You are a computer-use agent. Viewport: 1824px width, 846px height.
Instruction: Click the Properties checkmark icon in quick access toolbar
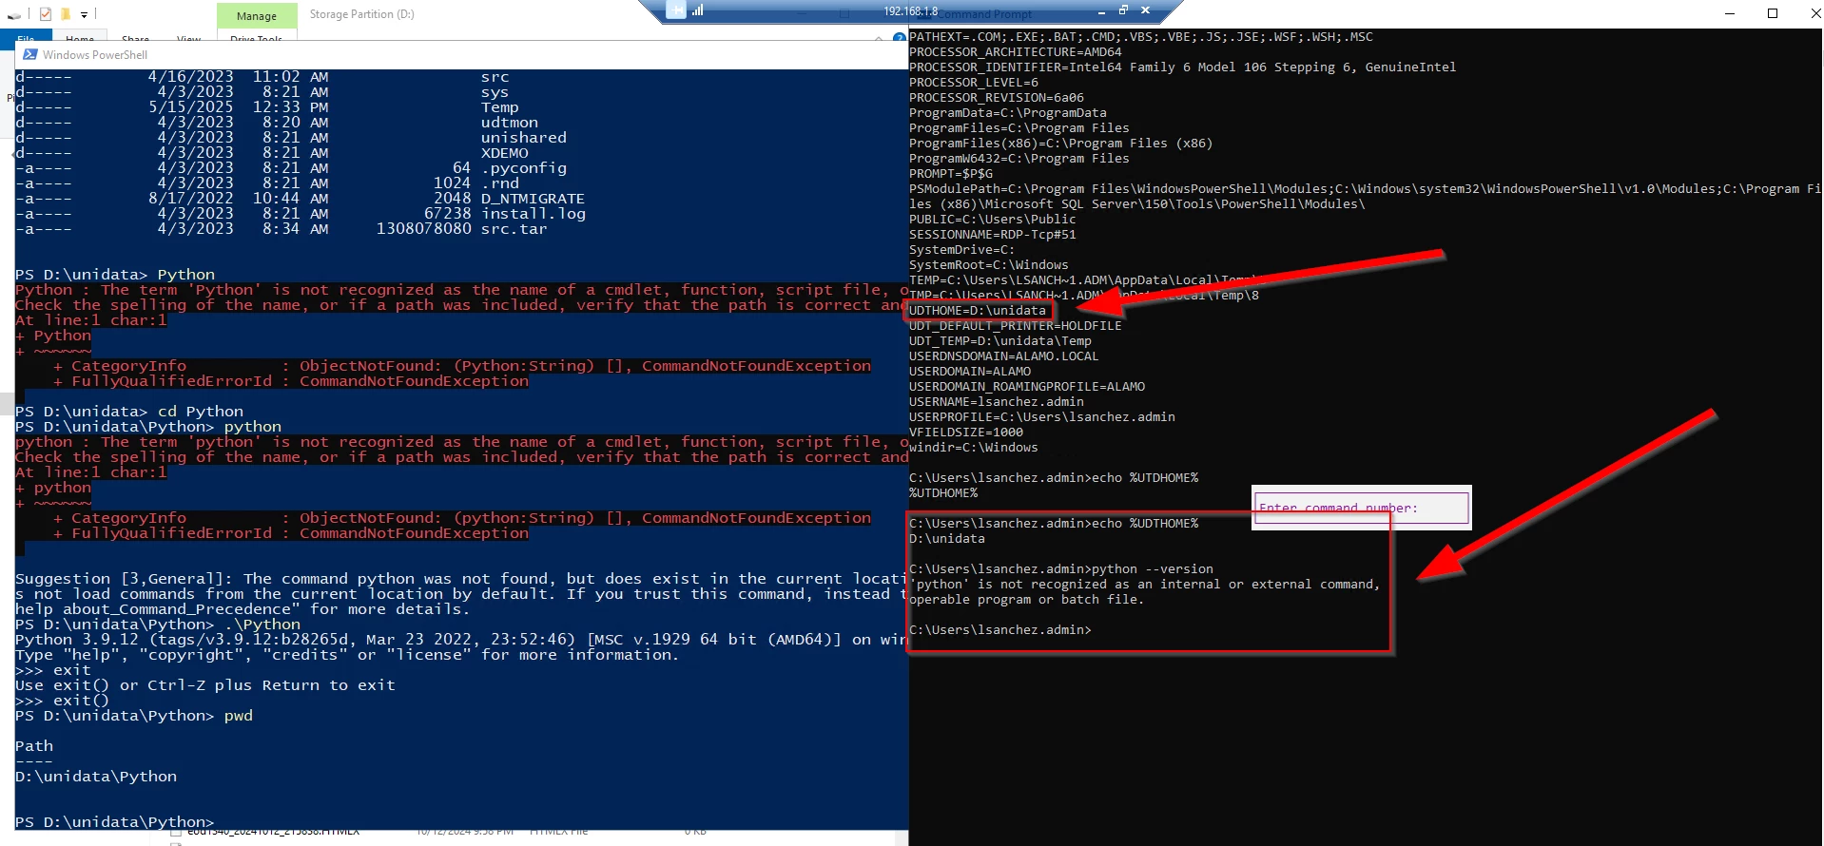tap(45, 13)
